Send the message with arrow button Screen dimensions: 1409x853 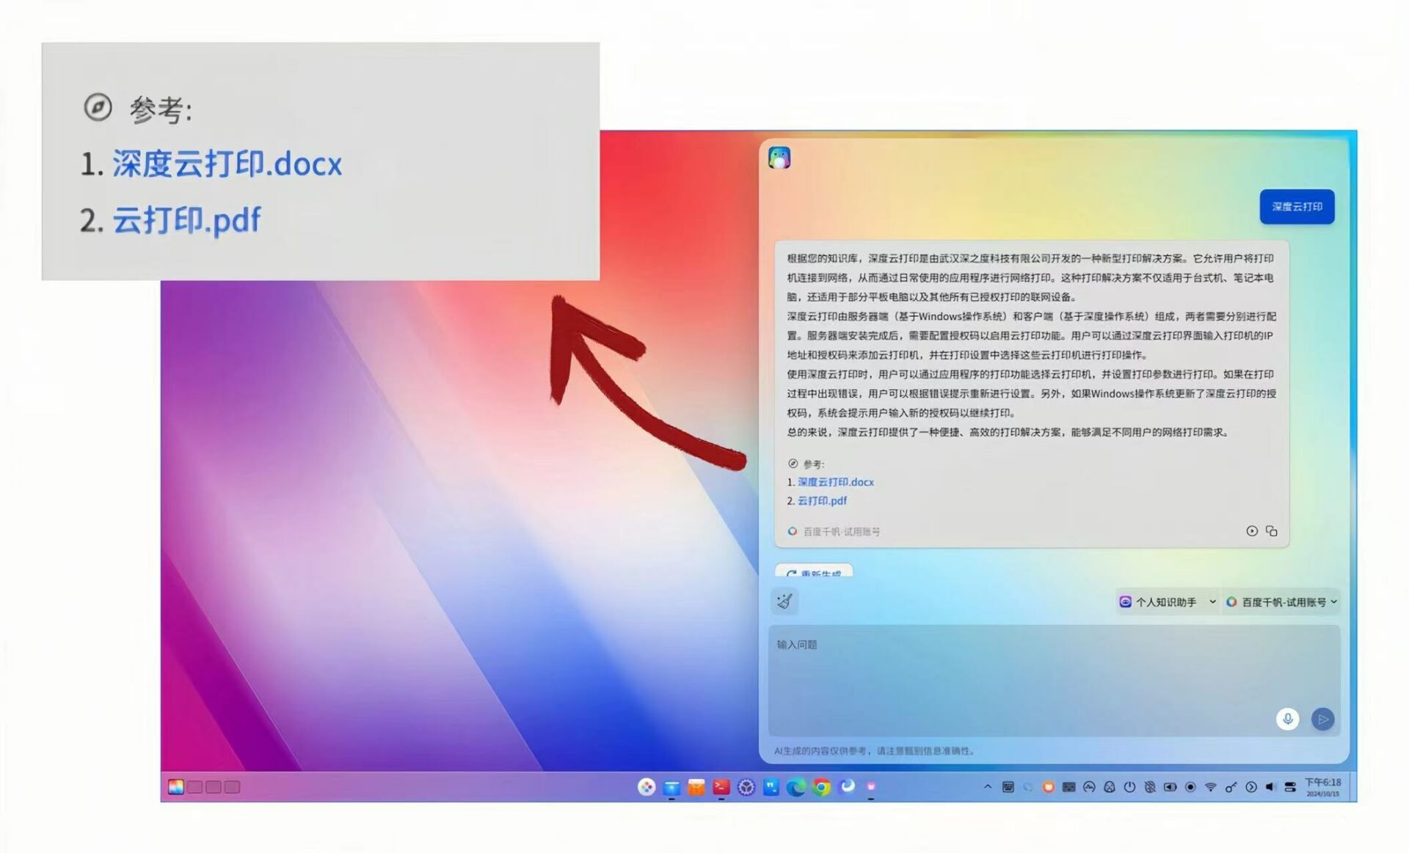(x=1322, y=719)
